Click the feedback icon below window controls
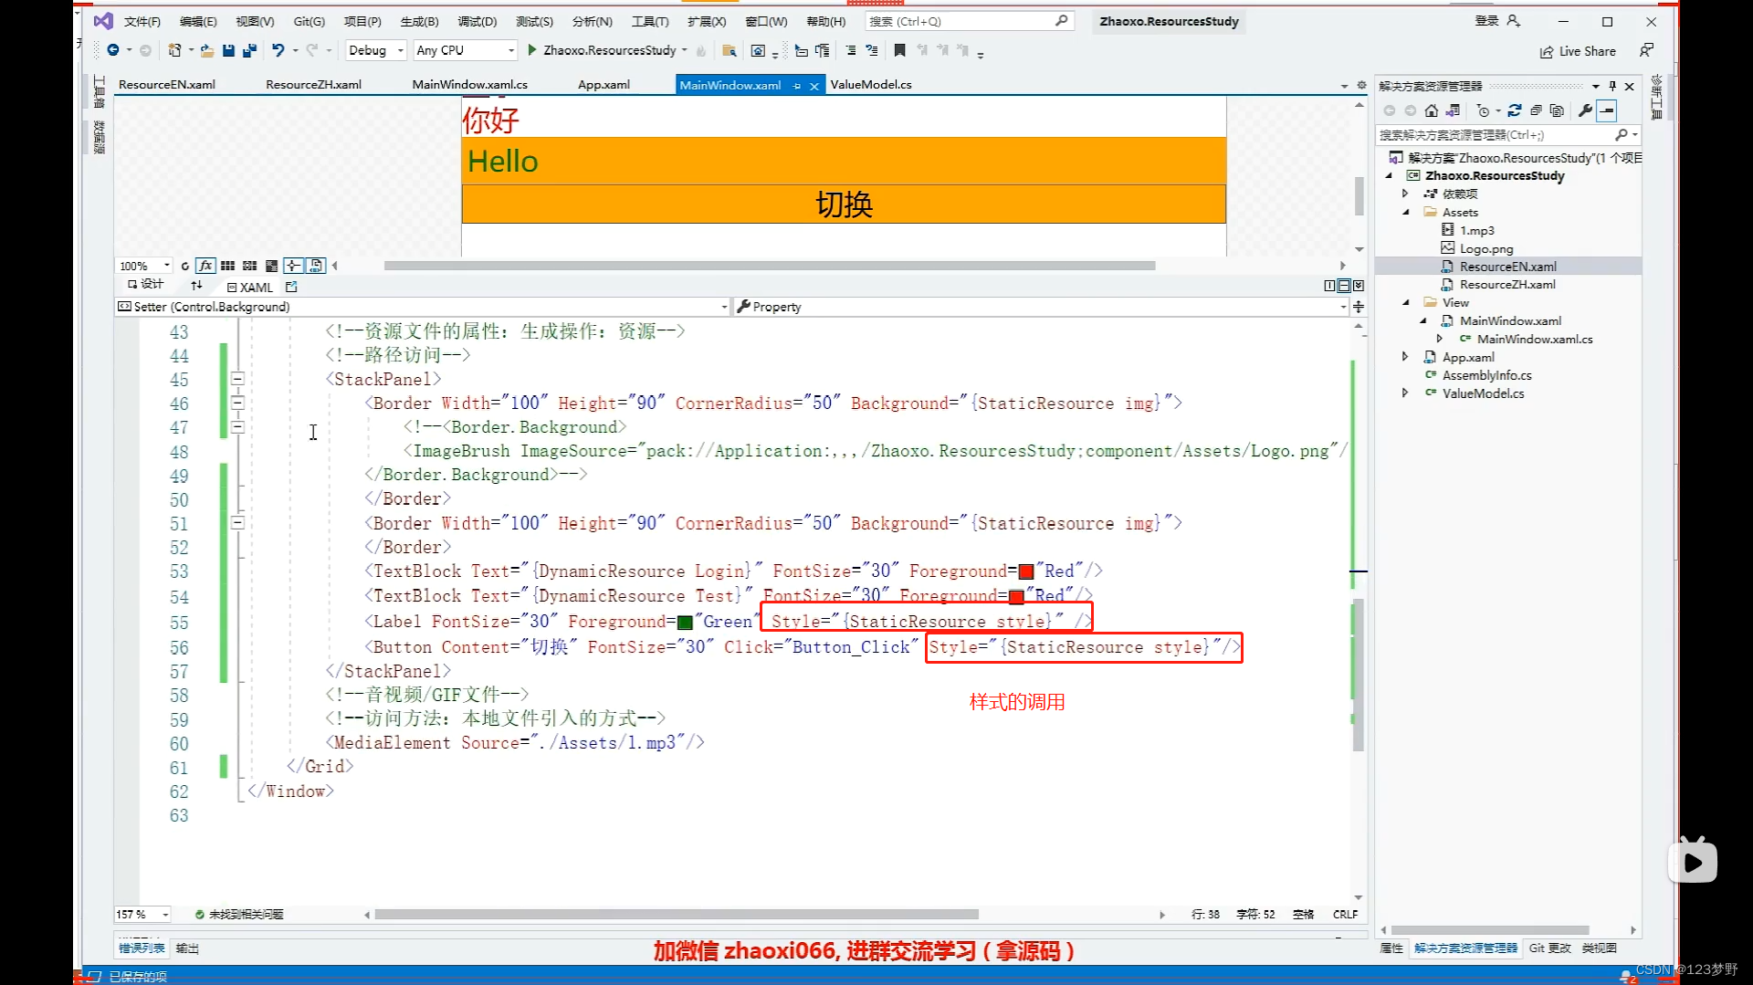Screen dimensions: 1753x985 [x=1646, y=50]
